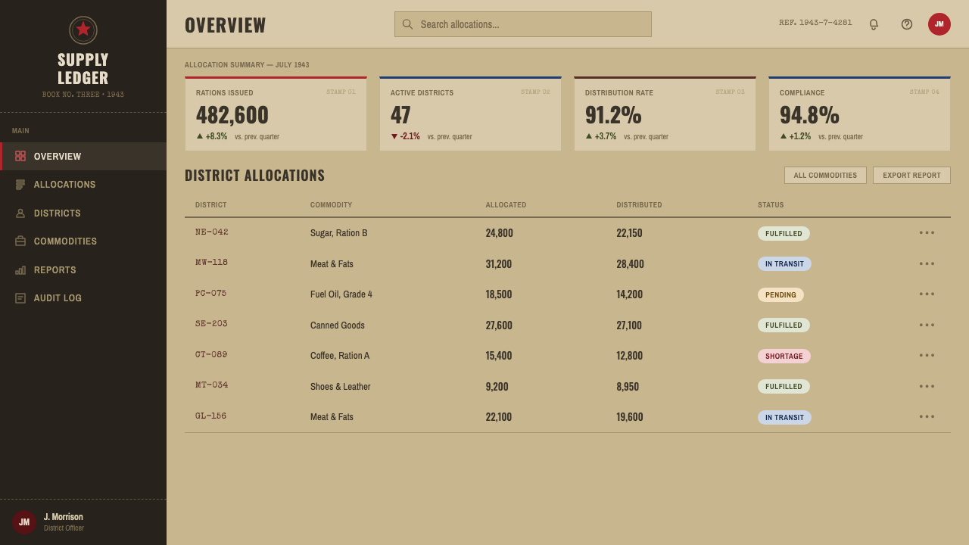Click the In Transit badge for GL-156
Screen dimensions: 969x545
[784, 418]
